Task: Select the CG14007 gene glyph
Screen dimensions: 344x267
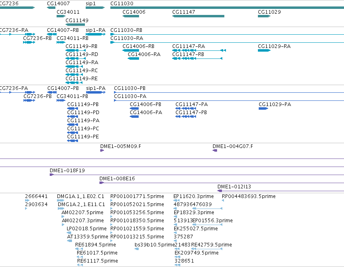Action: pos(51,8)
